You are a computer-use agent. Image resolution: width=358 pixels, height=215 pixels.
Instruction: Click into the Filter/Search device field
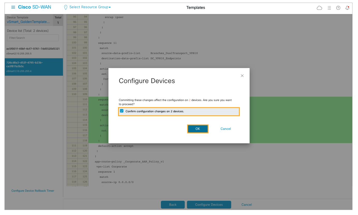33,38
